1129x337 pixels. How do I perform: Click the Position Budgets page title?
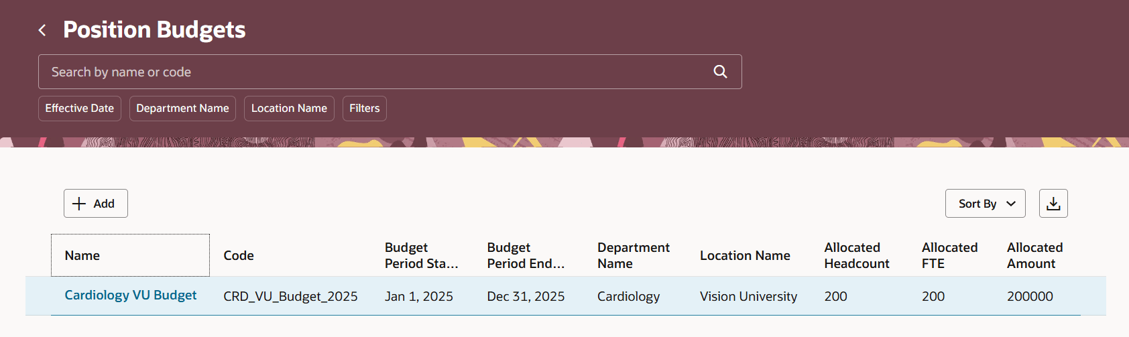coord(154,30)
